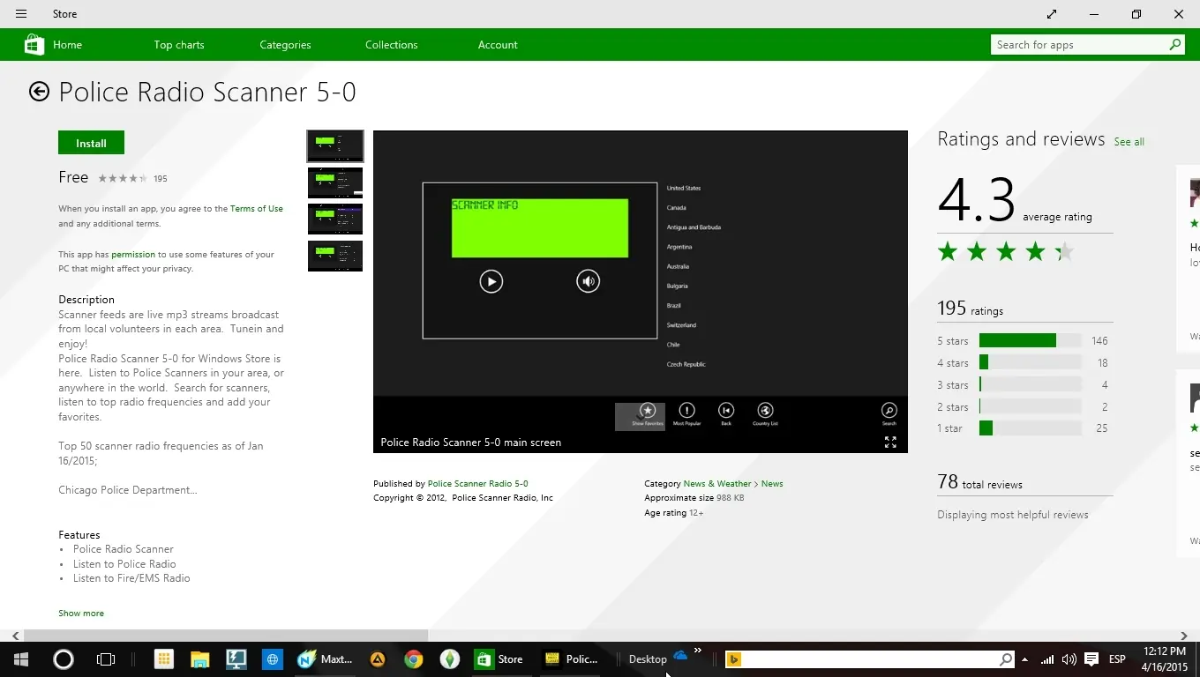Click the small star rating beside Free
The image size is (1200, 677).
click(123, 178)
